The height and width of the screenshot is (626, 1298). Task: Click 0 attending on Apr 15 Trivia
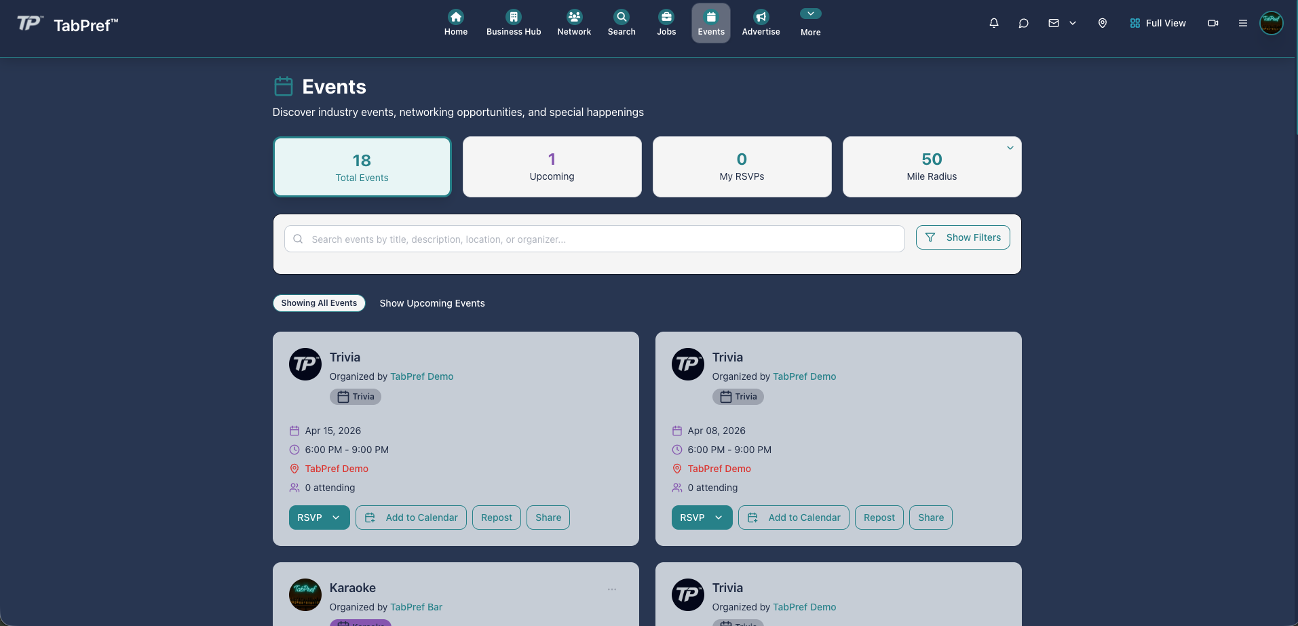330,488
